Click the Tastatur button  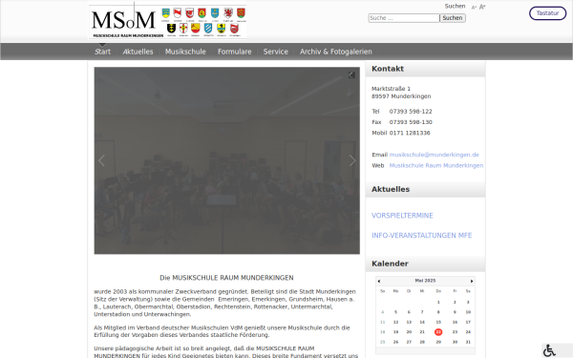(x=547, y=13)
